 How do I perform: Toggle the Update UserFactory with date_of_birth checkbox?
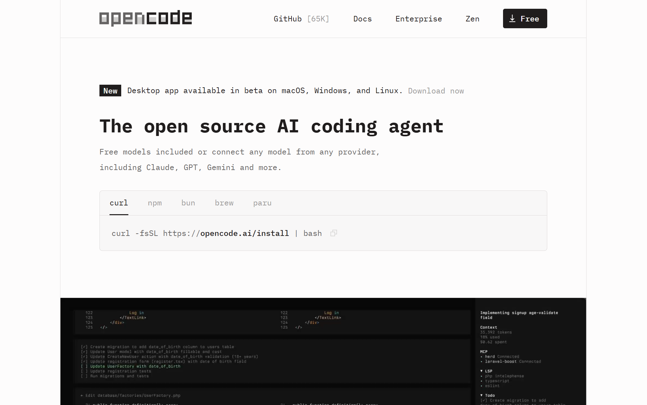pos(85,366)
